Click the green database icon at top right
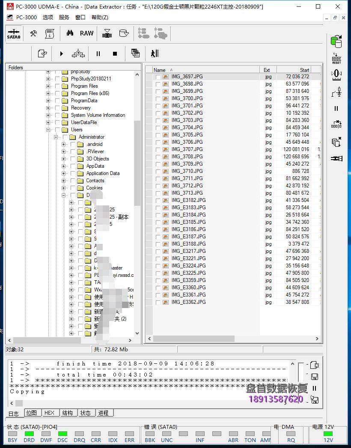 pos(336,41)
